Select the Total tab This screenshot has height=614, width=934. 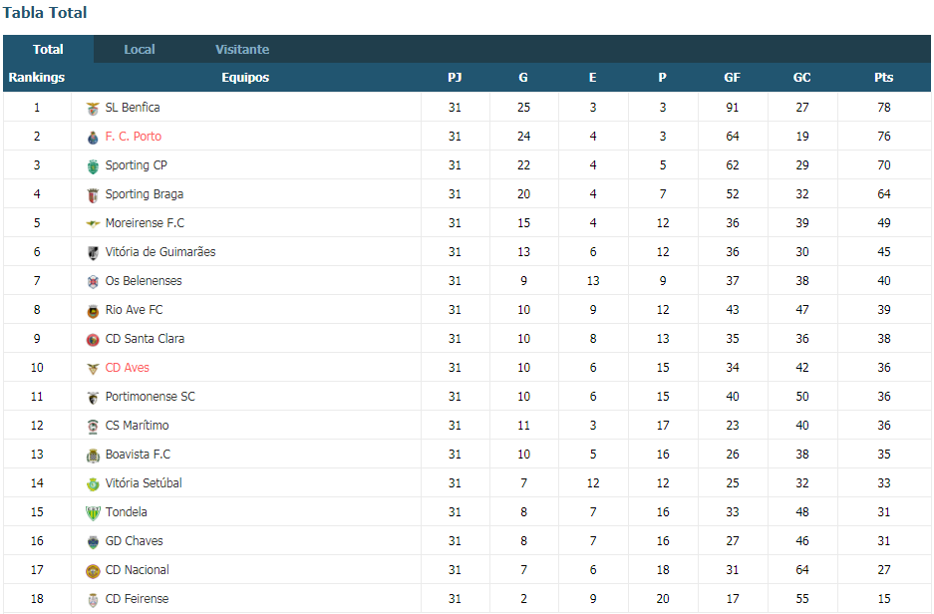[48, 50]
